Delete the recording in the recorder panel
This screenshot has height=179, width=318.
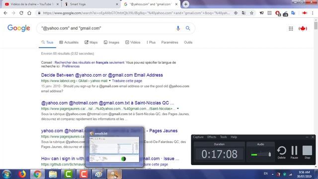tap(282, 153)
